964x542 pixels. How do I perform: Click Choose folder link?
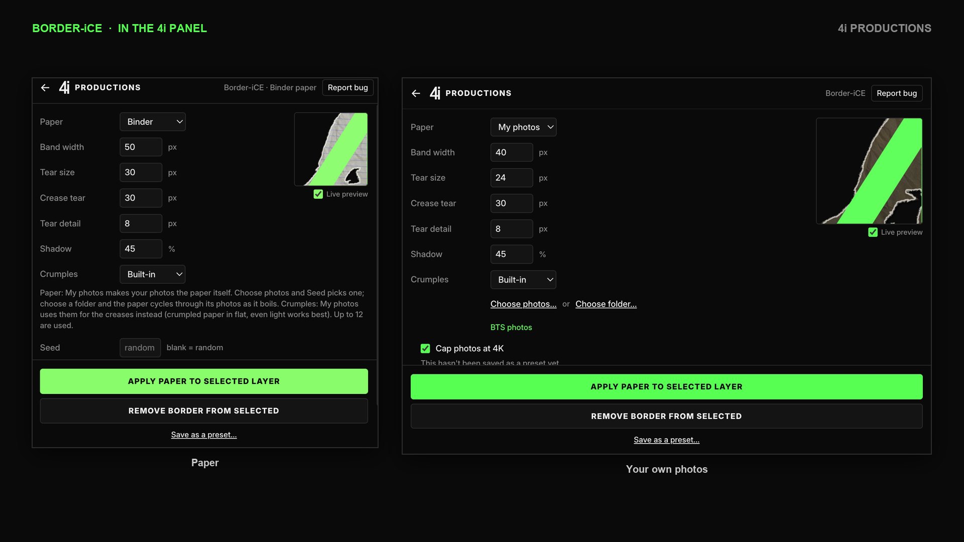point(606,304)
